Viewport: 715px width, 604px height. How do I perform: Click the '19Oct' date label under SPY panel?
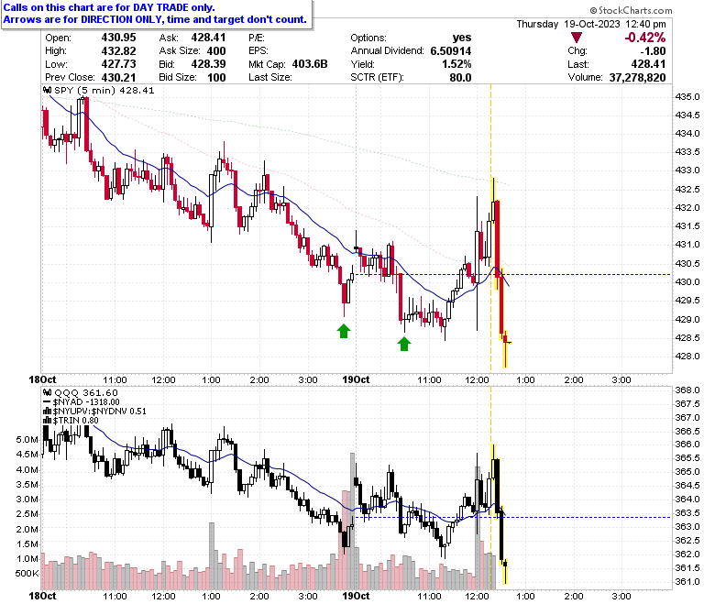356,379
